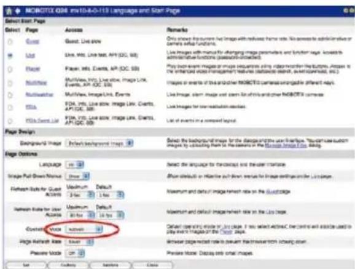This screenshot has width=355, height=269.
Task: Open the Language dropdown
Action: pos(75,164)
